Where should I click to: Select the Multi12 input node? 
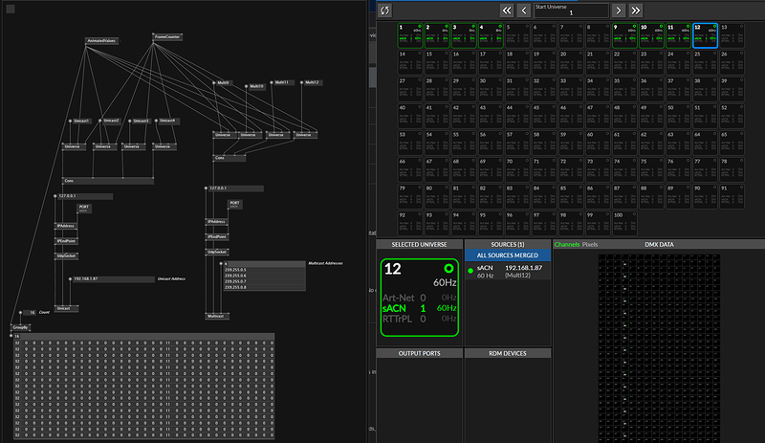click(313, 83)
